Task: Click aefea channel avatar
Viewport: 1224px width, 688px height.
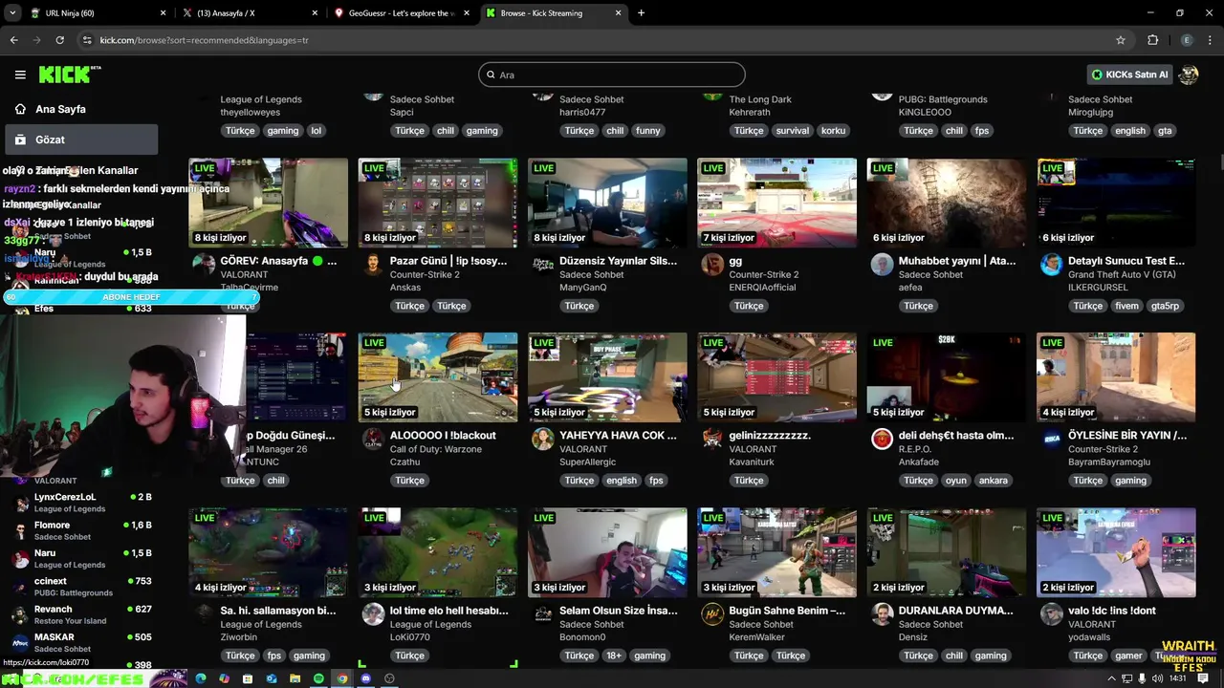Action: pos(882,265)
